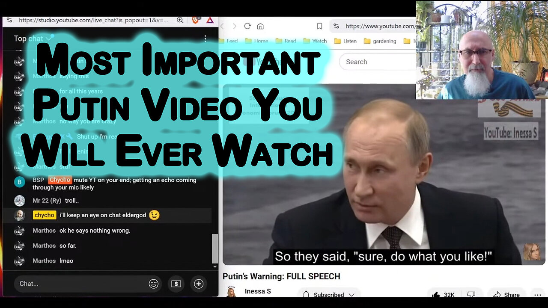This screenshot has width=548, height=308.
Task: Expand the Top chat mode dropdown
Action: (34, 38)
